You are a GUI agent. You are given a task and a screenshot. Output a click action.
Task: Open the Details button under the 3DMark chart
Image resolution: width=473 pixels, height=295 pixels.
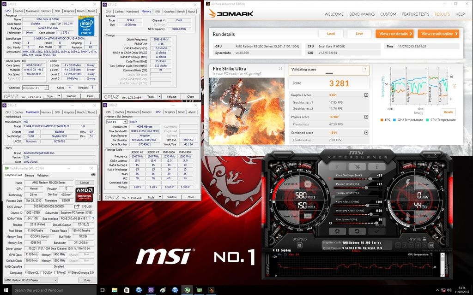(448, 112)
